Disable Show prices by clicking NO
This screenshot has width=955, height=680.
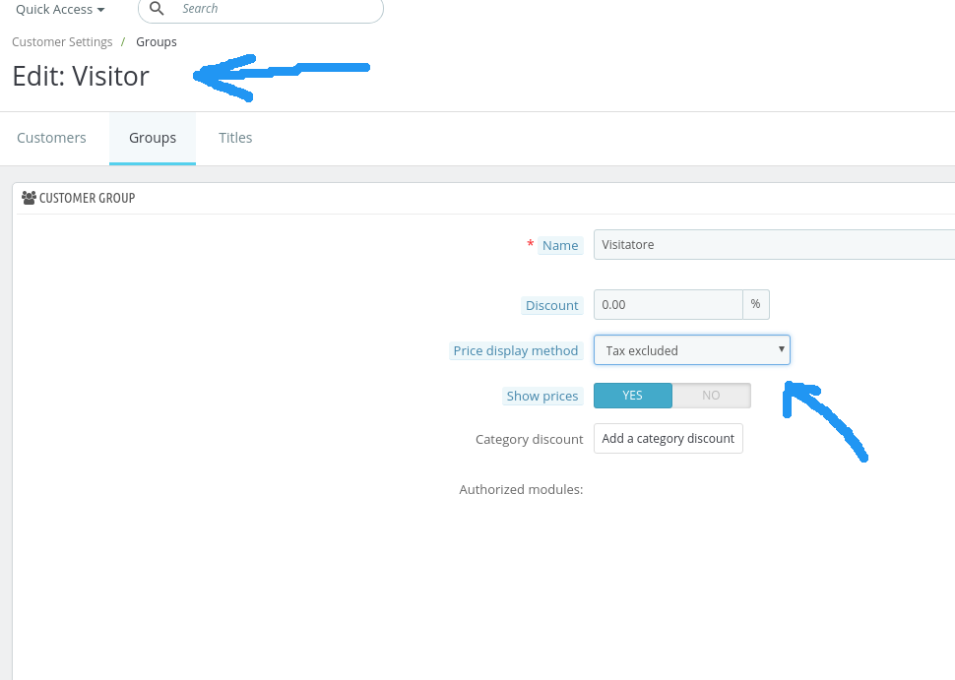711,395
